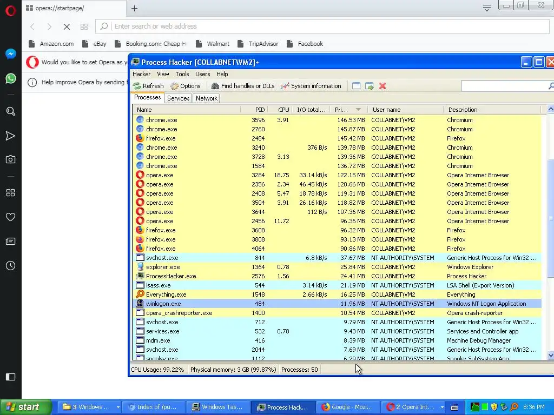Switch to Google Mozilla Firefox taskbar button
Screen dimensions: 554x415
tap(348, 407)
